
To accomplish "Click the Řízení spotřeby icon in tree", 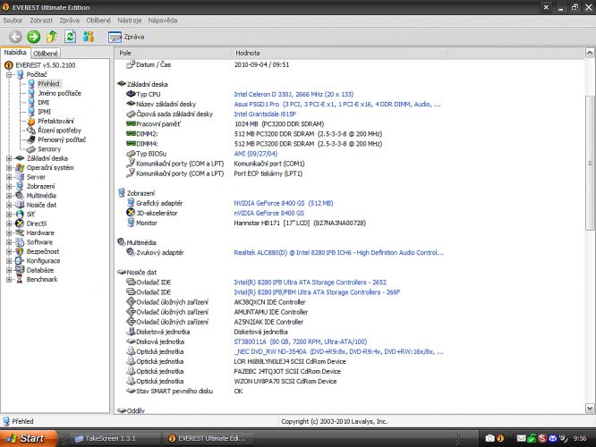I will click(x=31, y=131).
